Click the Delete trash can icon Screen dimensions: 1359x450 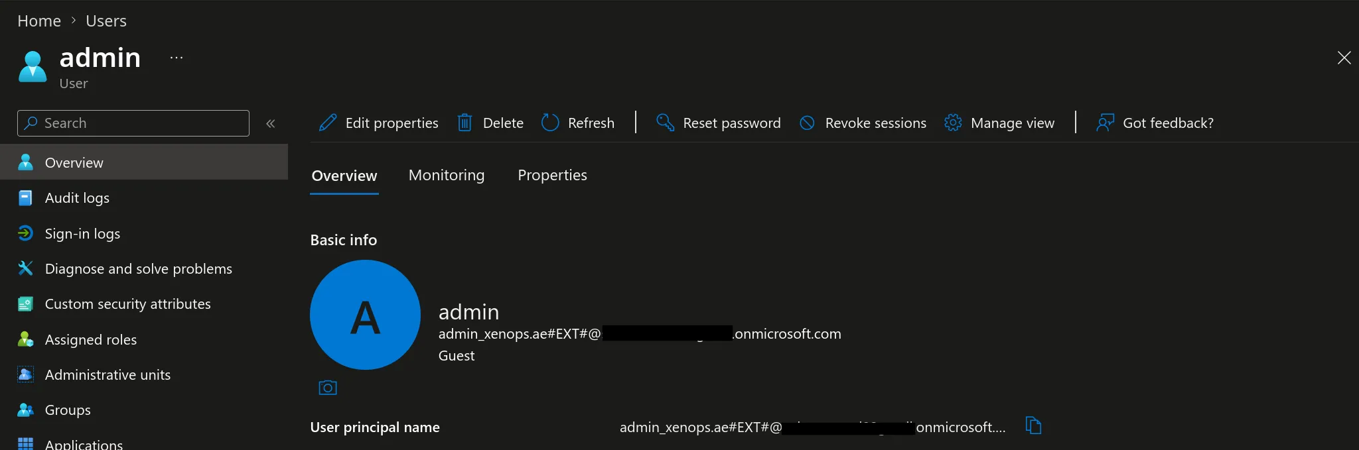point(465,123)
